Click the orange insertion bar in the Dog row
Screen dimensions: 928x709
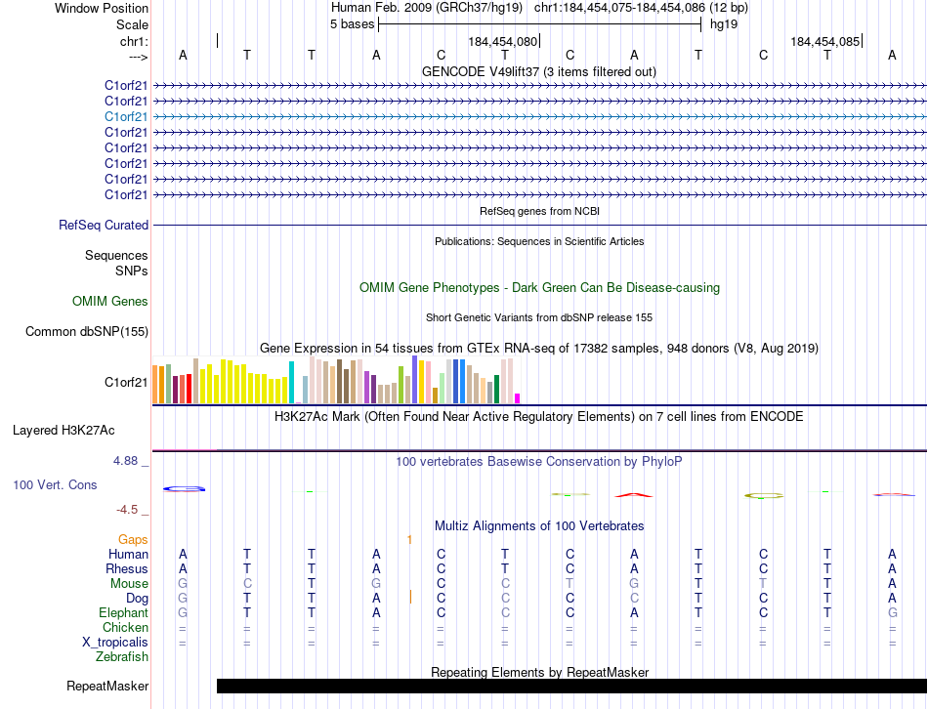coord(410,597)
